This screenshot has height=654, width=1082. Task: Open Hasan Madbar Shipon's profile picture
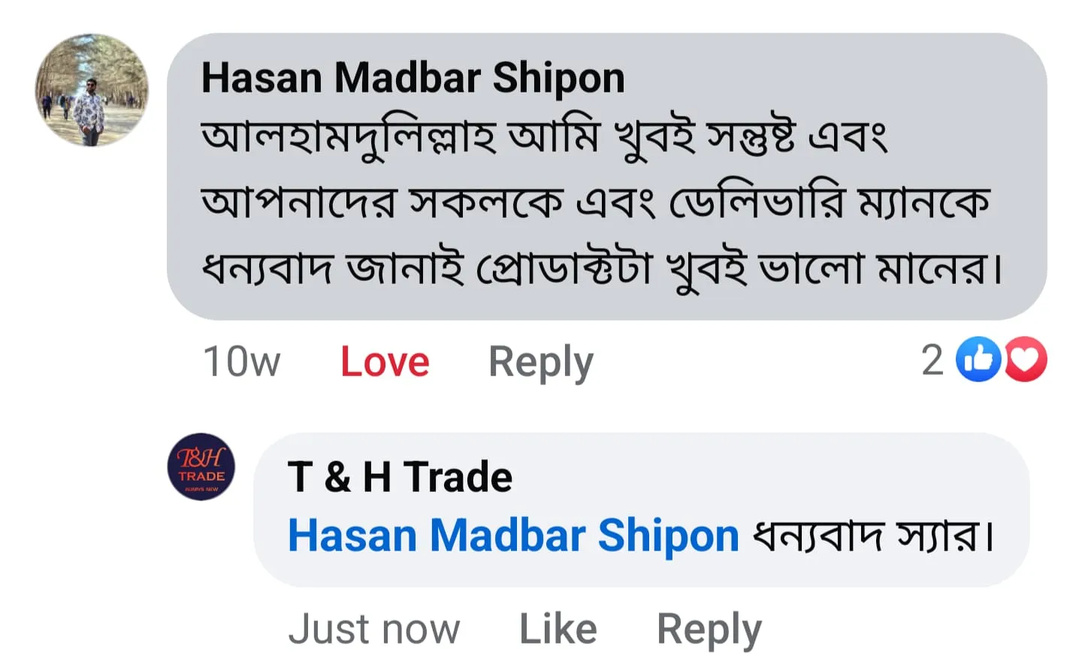92,90
